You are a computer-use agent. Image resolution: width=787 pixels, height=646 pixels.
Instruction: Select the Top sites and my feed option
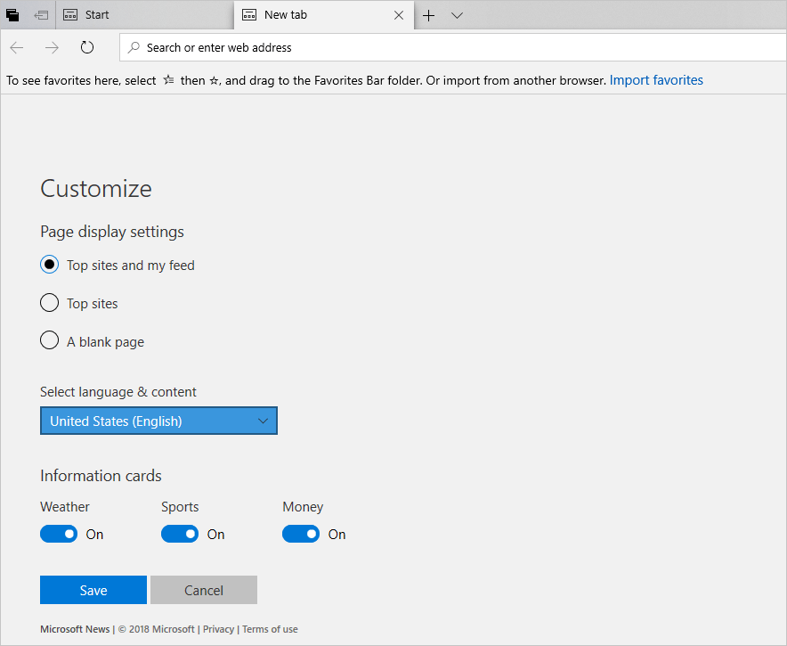[x=49, y=265]
